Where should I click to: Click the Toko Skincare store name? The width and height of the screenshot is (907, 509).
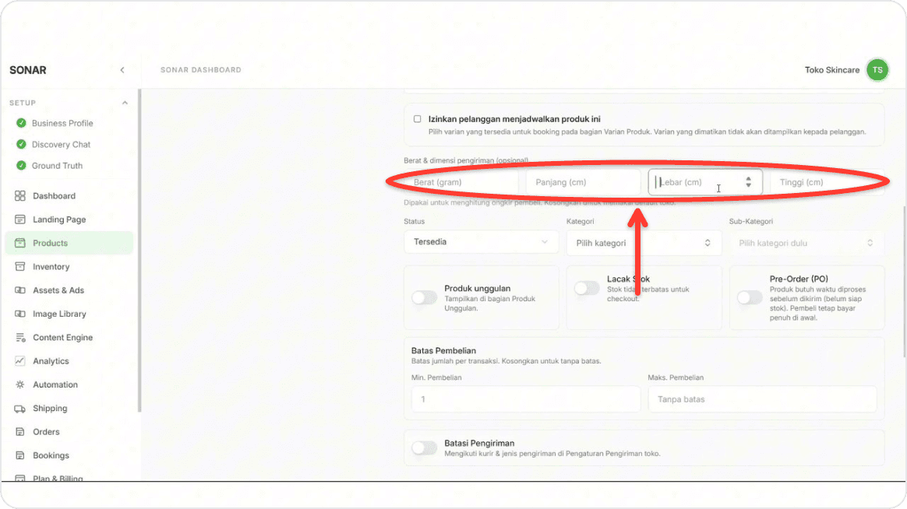[831, 70]
